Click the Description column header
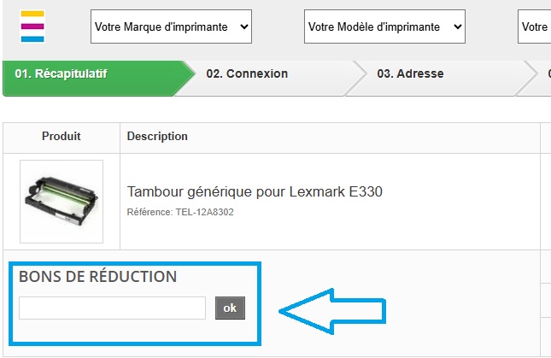 point(157,137)
